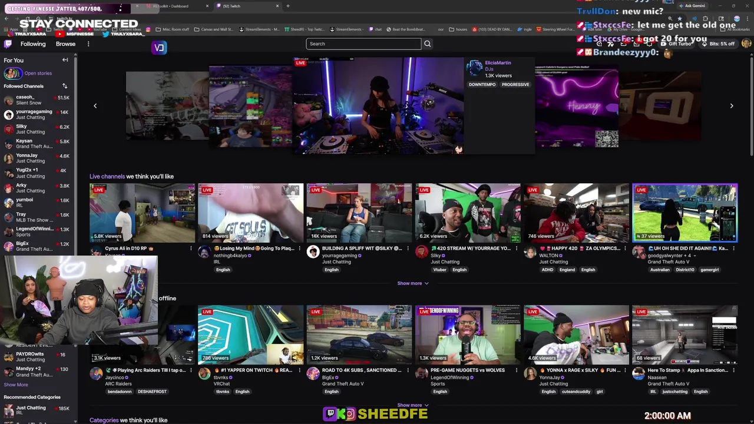Image resolution: width=754 pixels, height=424 pixels.
Task: Open YonnaJay channel from sidebar
Action: point(37,158)
